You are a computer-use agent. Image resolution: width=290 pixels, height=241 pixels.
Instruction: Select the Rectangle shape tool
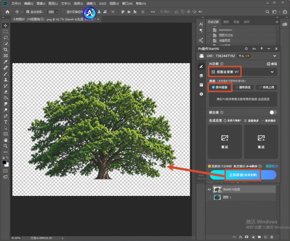[x=6, y=134]
